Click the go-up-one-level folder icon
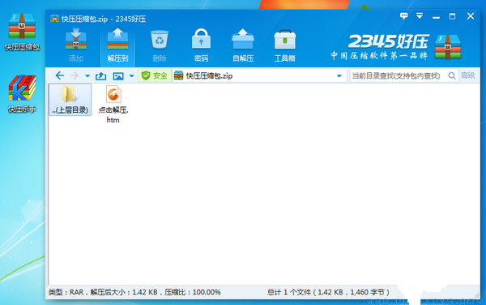 click(x=100, y=75)
